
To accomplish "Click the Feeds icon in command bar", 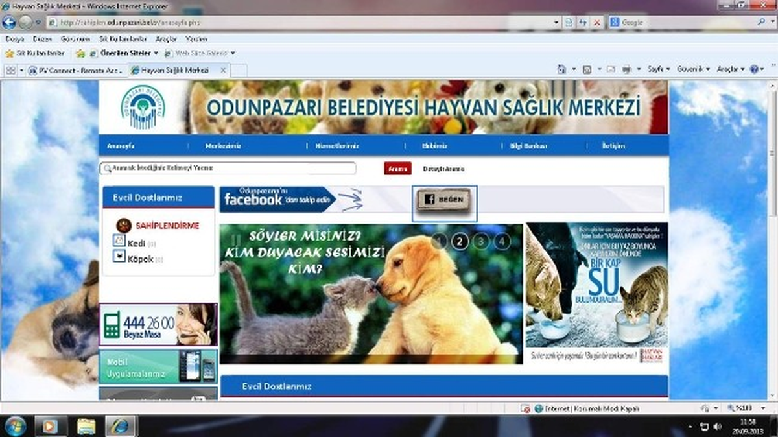I will [x=587, y=69].
